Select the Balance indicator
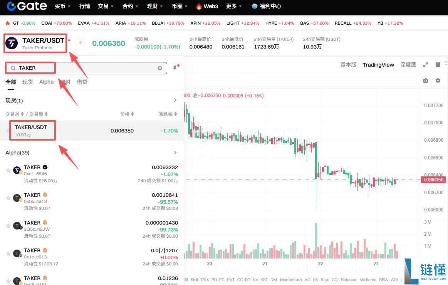The height and width of the screenshot is (285, 448). [349, 280]
